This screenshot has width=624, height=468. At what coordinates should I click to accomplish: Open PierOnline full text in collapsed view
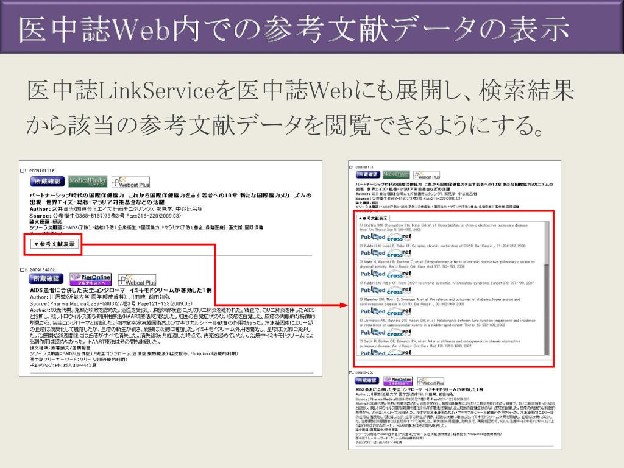click(x=91, y=279)
